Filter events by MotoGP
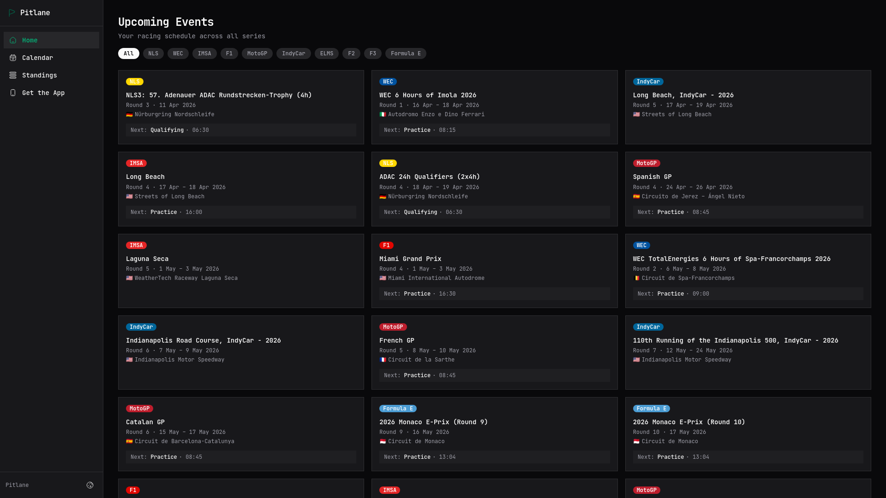 point(257,53)
